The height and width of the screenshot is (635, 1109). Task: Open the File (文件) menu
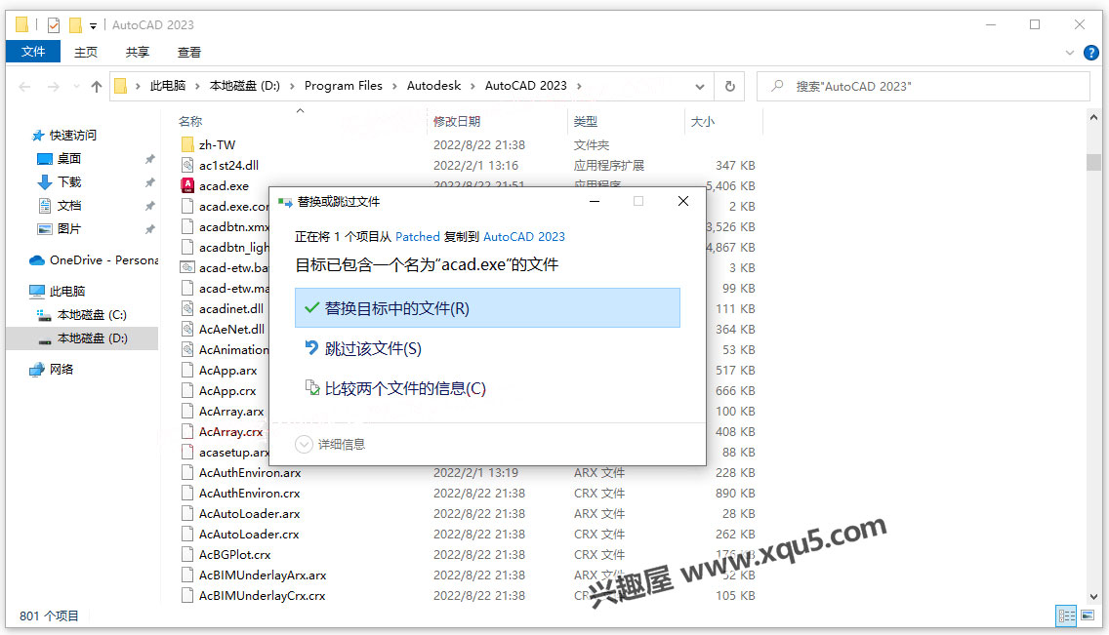click(x=33, y=52)
